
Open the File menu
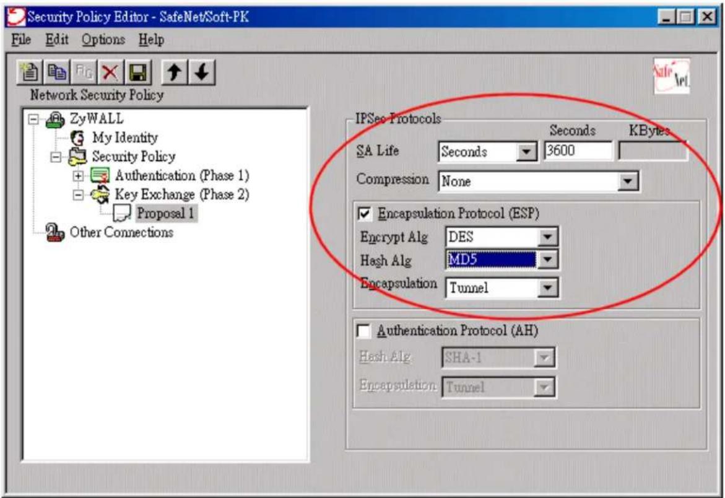click(21, 40)
